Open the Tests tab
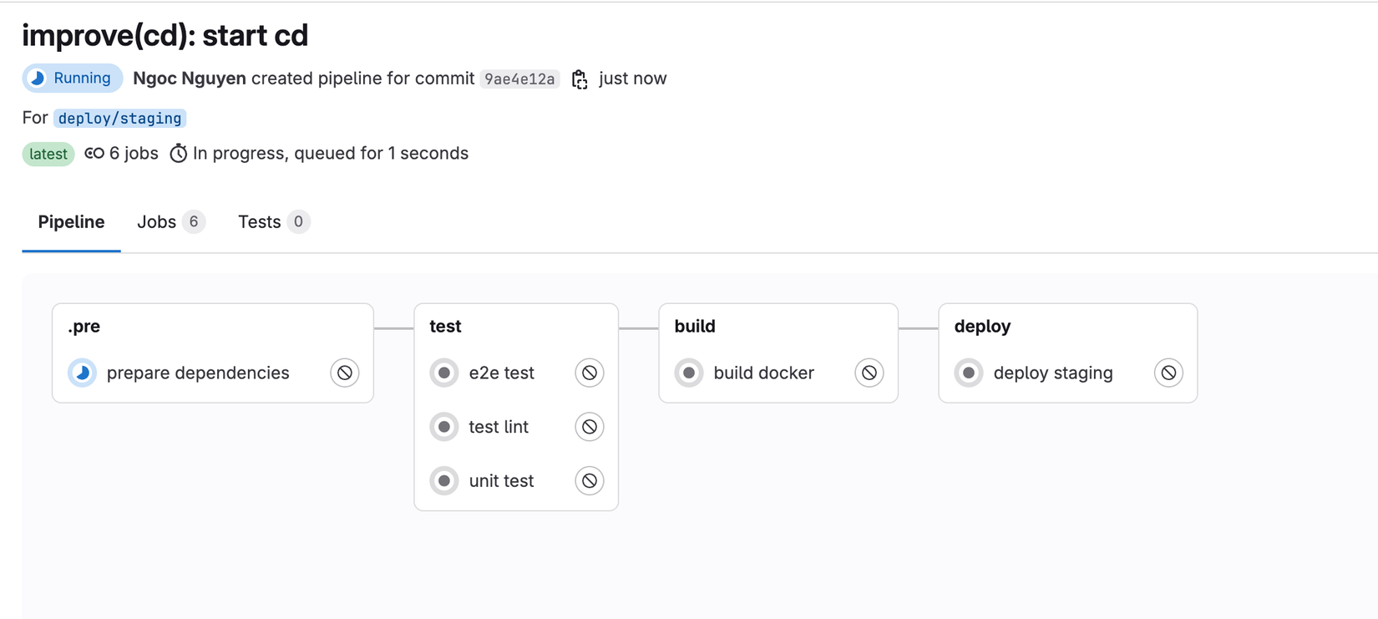Screen dimensions: 1378x619 click(272, 222)
